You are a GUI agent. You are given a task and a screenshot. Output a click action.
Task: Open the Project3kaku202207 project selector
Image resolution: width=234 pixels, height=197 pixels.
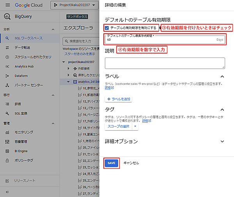tap(75, 6)
